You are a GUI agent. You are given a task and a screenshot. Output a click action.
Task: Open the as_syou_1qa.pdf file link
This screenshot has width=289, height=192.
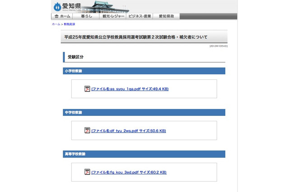pyautogui.click(x=130, y=89)
